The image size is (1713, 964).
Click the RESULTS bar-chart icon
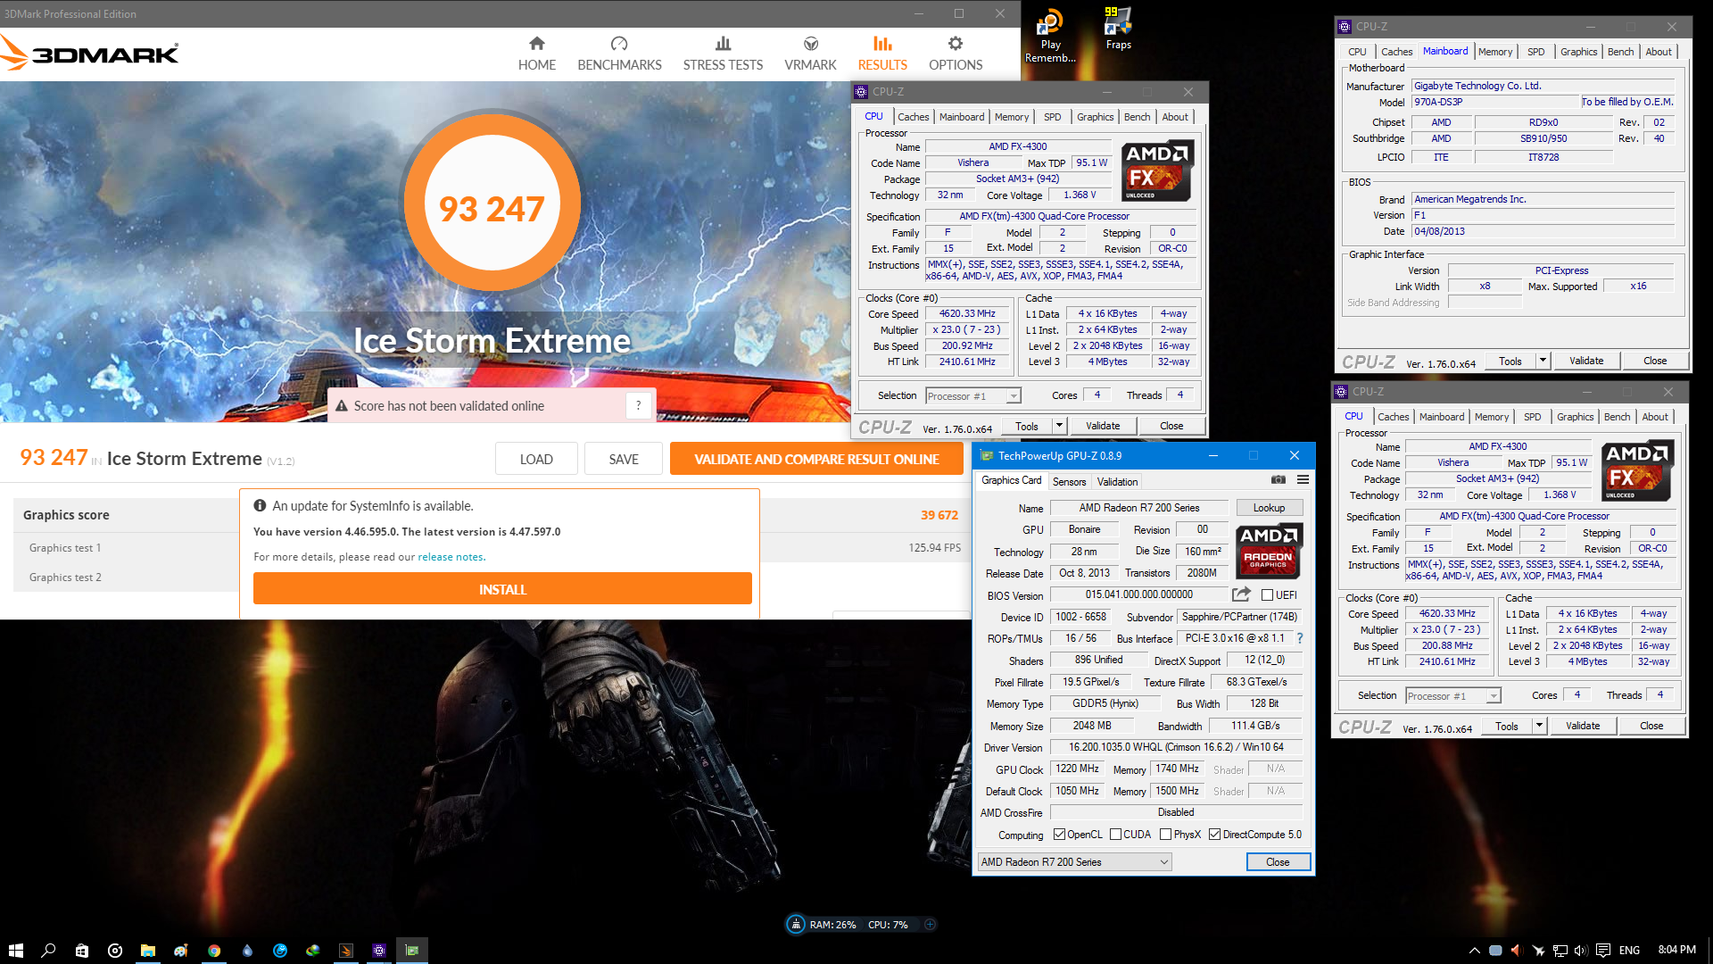coord(882,44)
